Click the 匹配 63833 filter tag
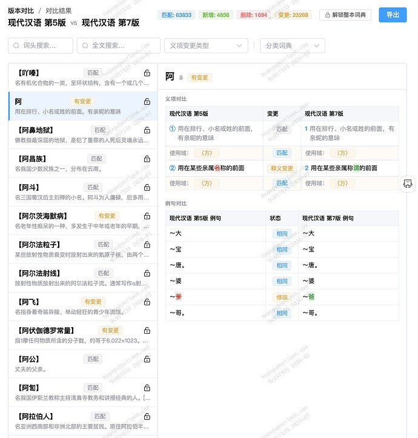Screen dimensions: 418x438 (176, 15)
